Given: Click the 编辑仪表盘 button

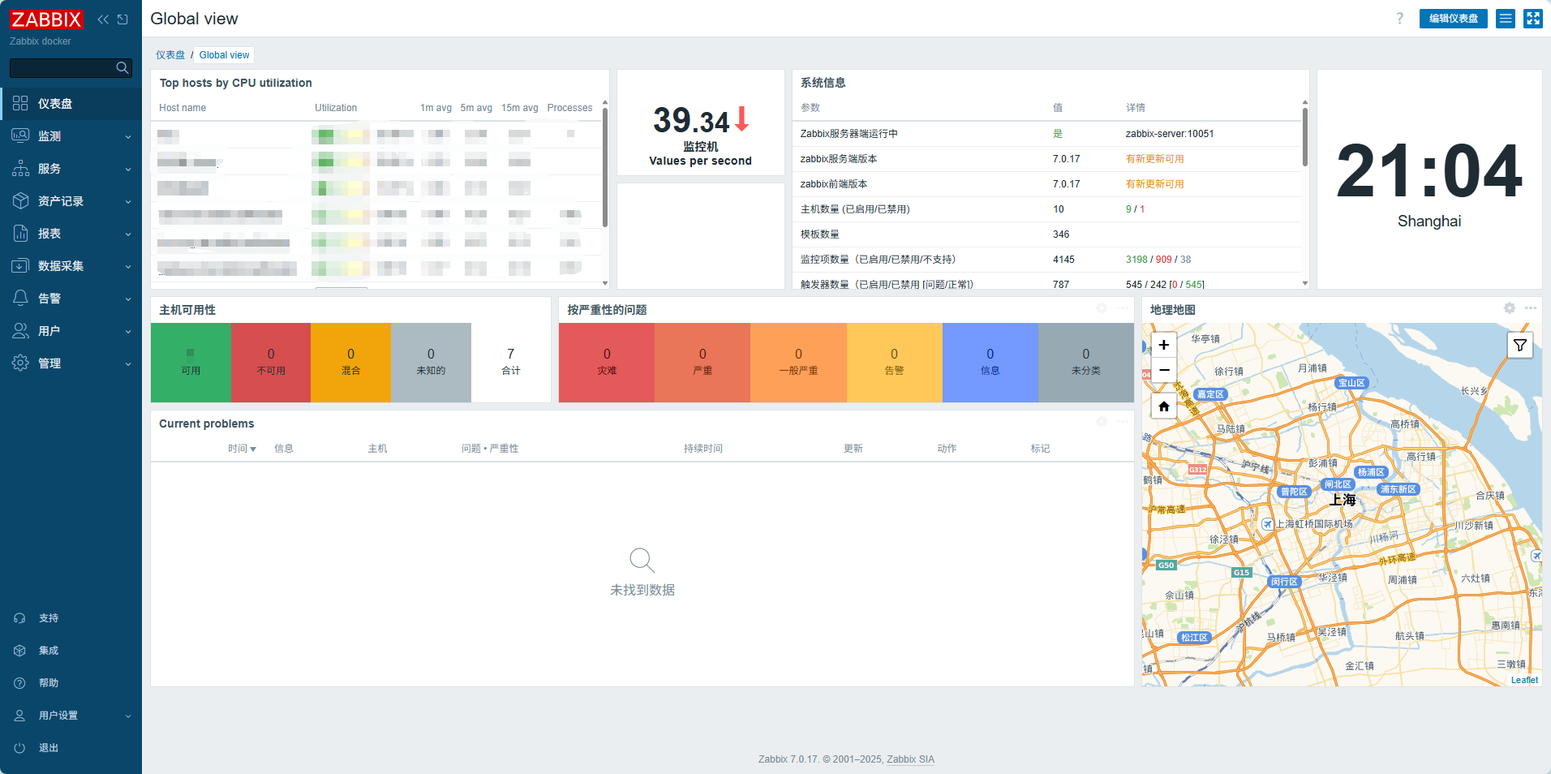Looking at the screenshot, I should click(x=1453, y=19).
